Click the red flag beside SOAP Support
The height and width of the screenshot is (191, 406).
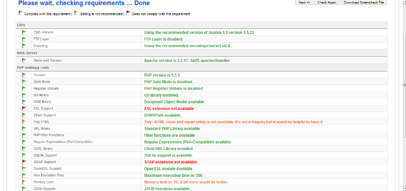coord(24,162)
